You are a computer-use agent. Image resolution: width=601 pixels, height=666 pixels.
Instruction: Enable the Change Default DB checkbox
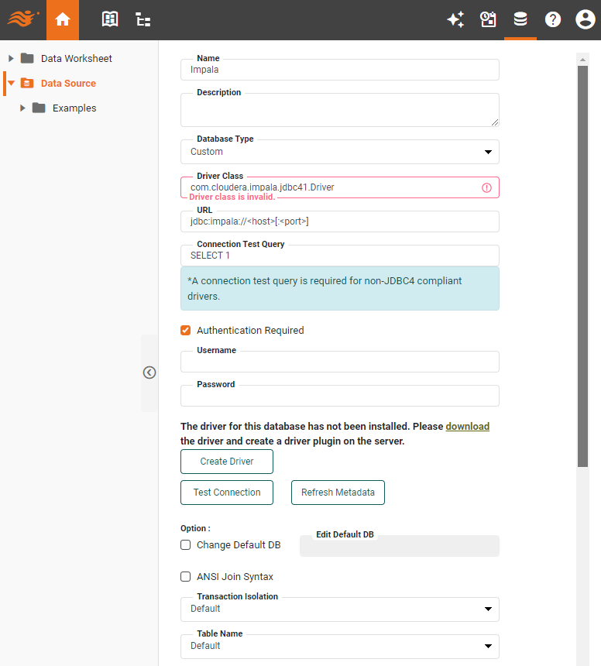186,545
